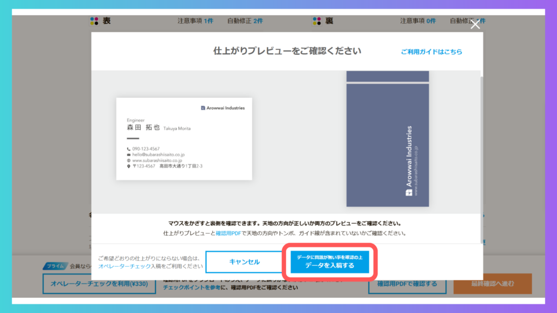Submit with the データを入稿する button
Screen dimensions: 557x313
tap(330, 262)
